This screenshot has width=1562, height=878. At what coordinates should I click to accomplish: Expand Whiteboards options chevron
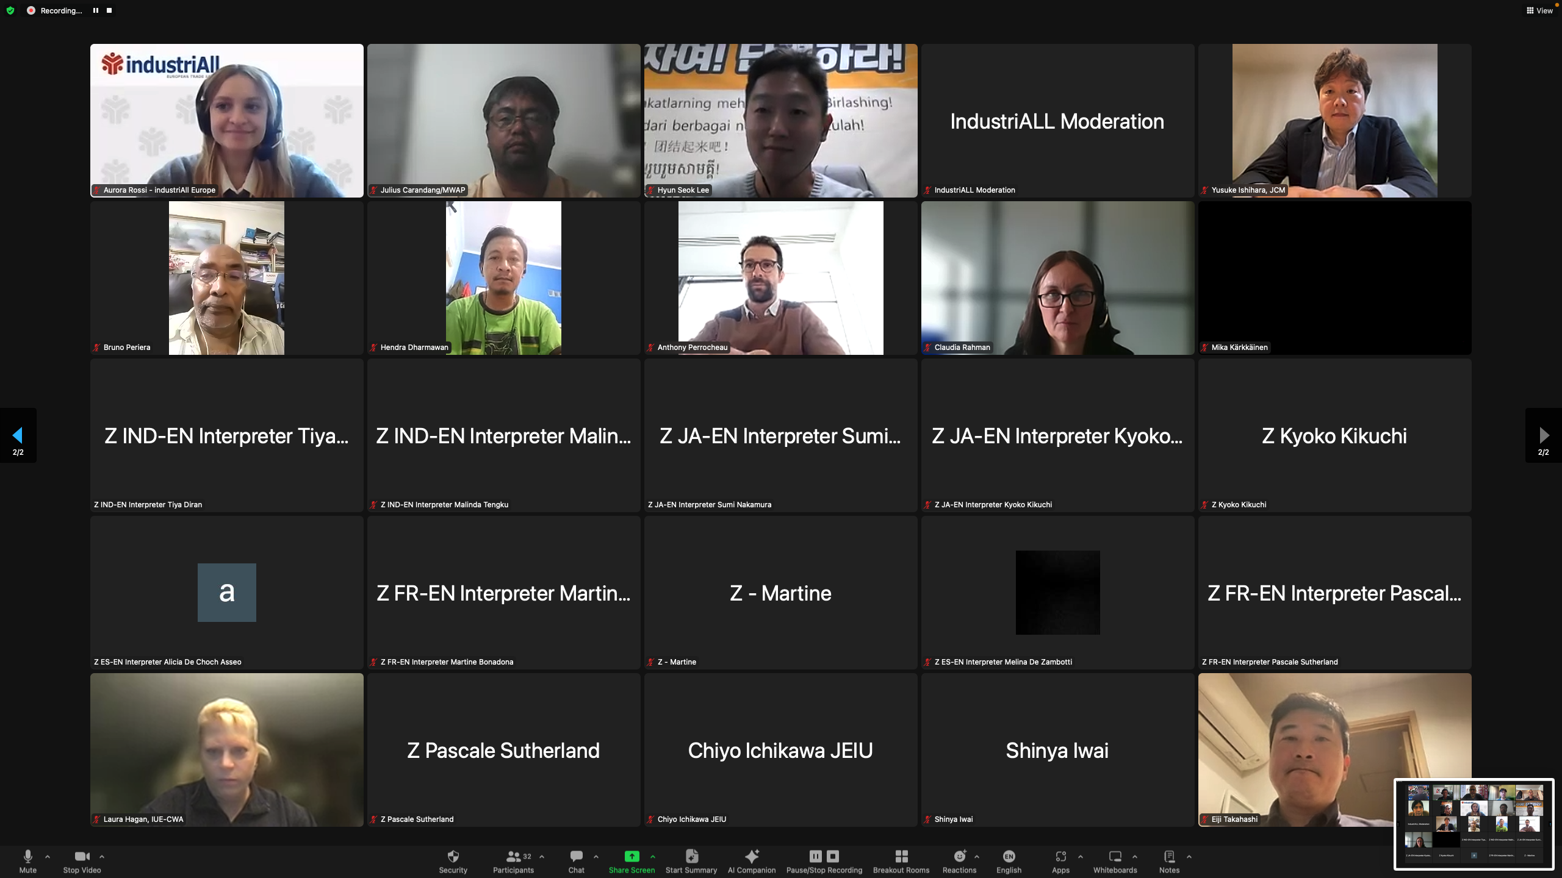tap(1135, 857)
